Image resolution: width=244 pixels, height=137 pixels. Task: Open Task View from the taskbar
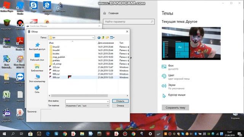point(21,134)
